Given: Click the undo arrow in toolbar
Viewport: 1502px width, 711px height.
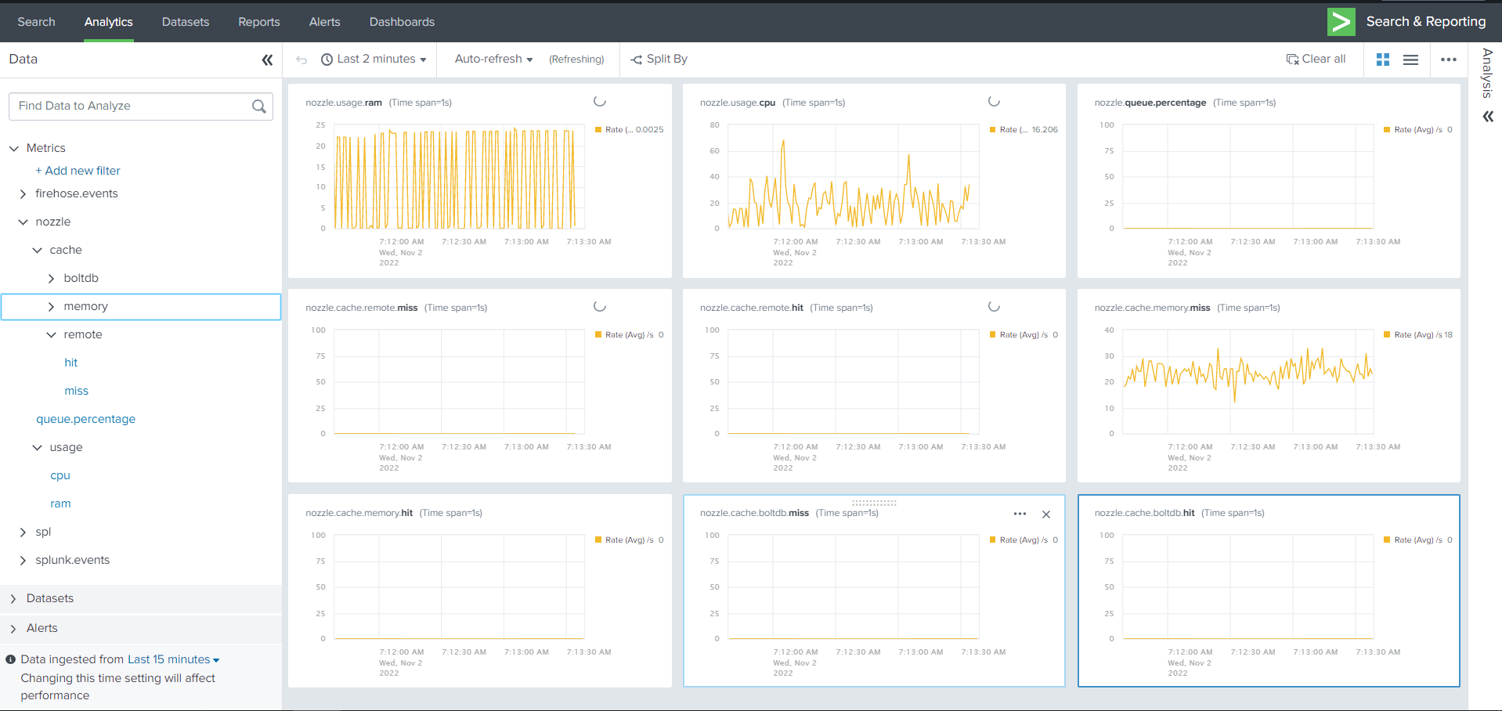Looking at the screenshot, I should 301,60.
